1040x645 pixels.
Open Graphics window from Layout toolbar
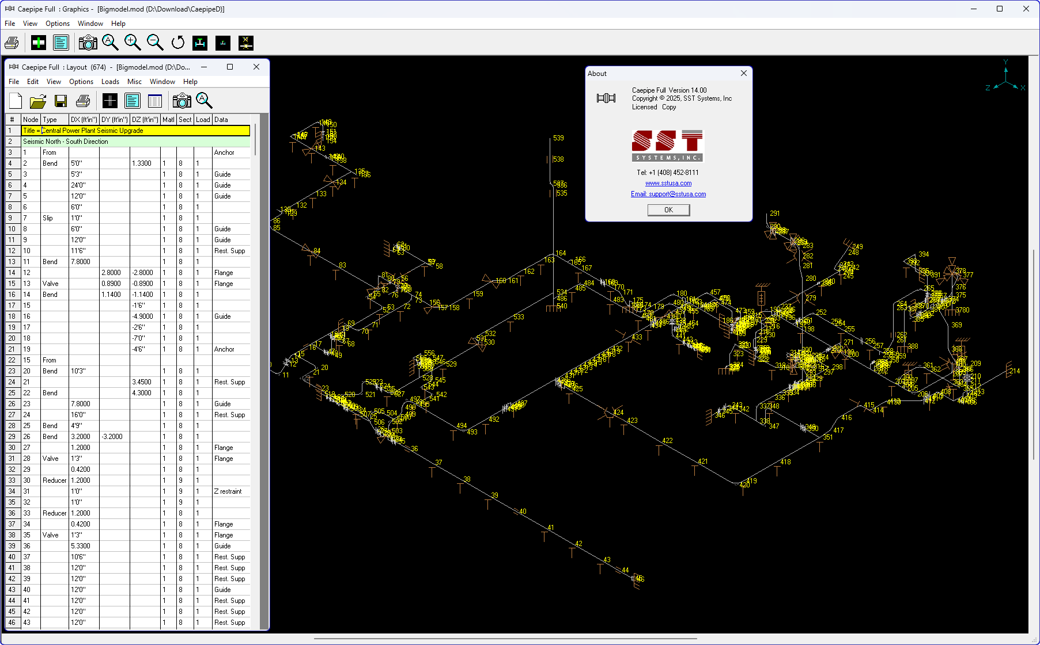[110, 101]
